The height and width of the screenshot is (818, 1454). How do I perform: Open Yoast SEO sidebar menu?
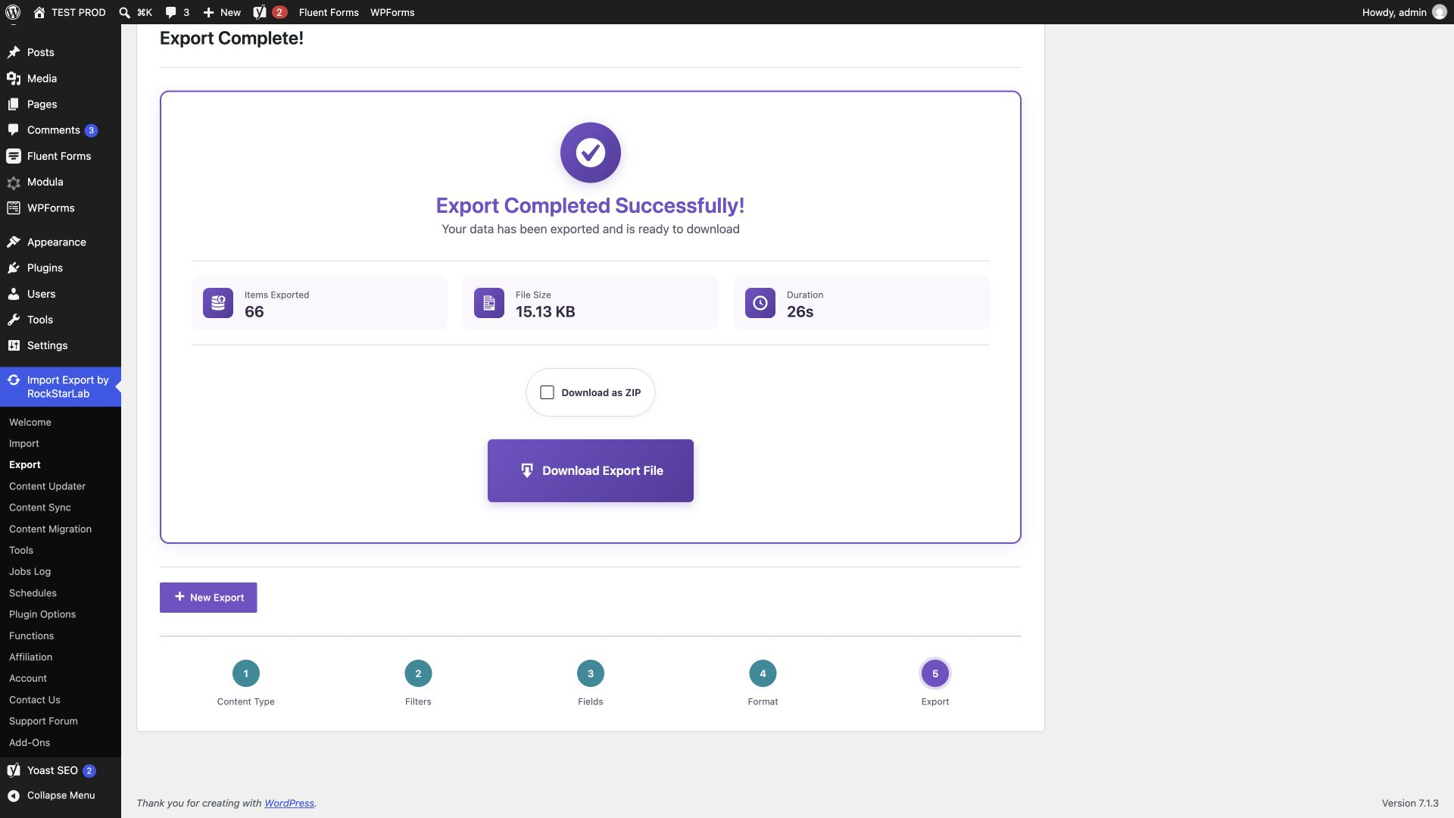pyautogui.click(x=61, y=770)
